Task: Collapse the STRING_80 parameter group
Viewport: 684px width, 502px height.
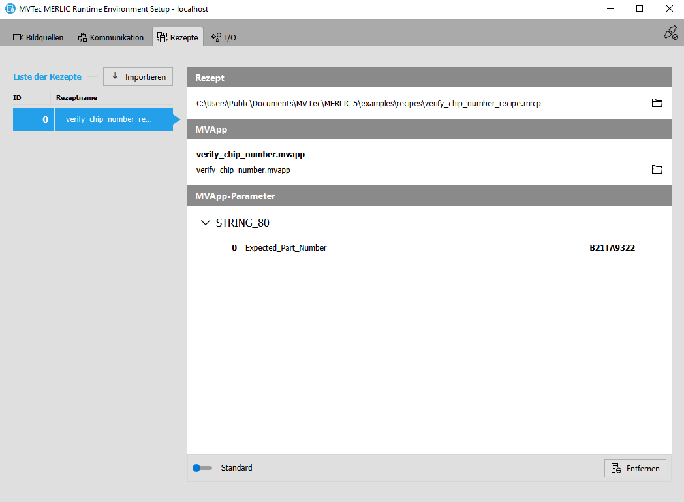Action: tap(206, 223)
